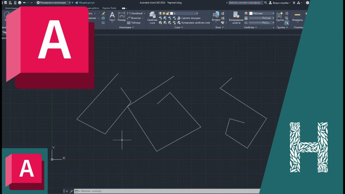Viewport: 345px width, 194px height.
Task: Click the Undo arrow in quick access
Action: tap(25, 3)
